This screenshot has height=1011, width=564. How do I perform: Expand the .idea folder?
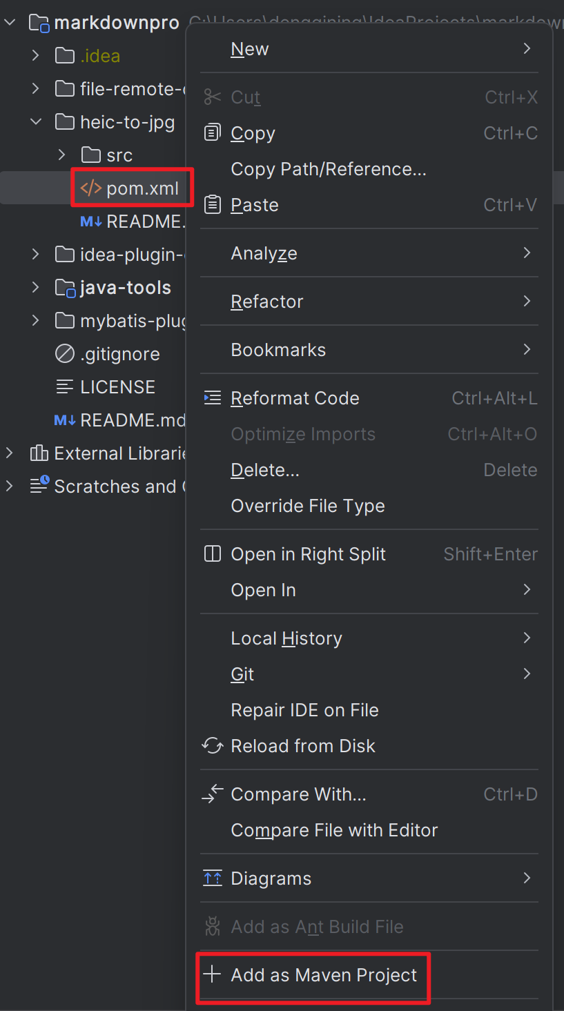pos(36,56)
